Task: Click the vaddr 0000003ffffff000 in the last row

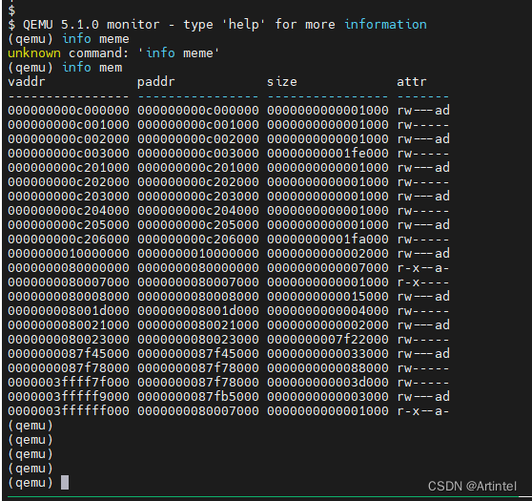Action: [69, 411]
